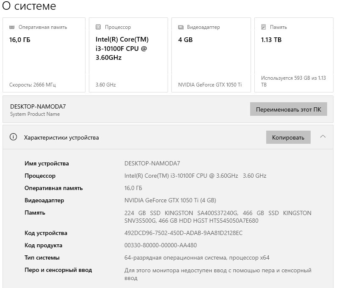Click the KINGSTON SSD drives list text

click(x=218, y=217)
